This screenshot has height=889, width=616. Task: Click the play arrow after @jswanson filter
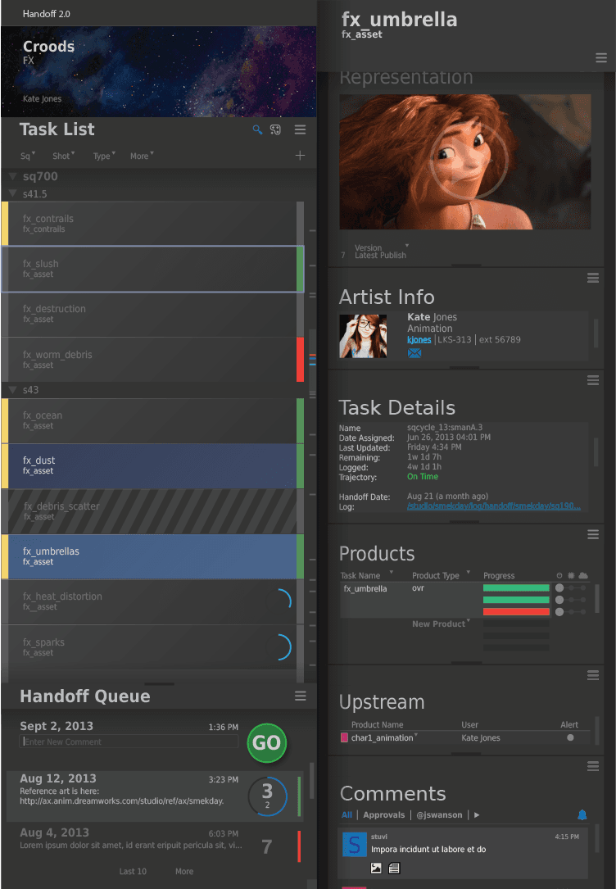477,814
